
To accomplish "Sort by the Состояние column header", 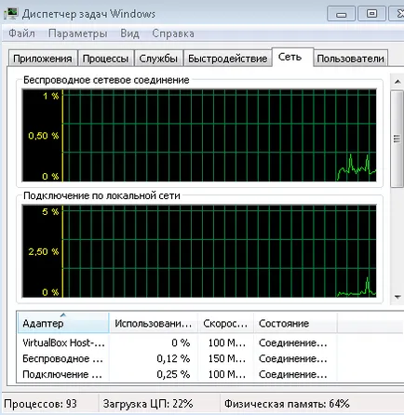I will pos(295,323).
